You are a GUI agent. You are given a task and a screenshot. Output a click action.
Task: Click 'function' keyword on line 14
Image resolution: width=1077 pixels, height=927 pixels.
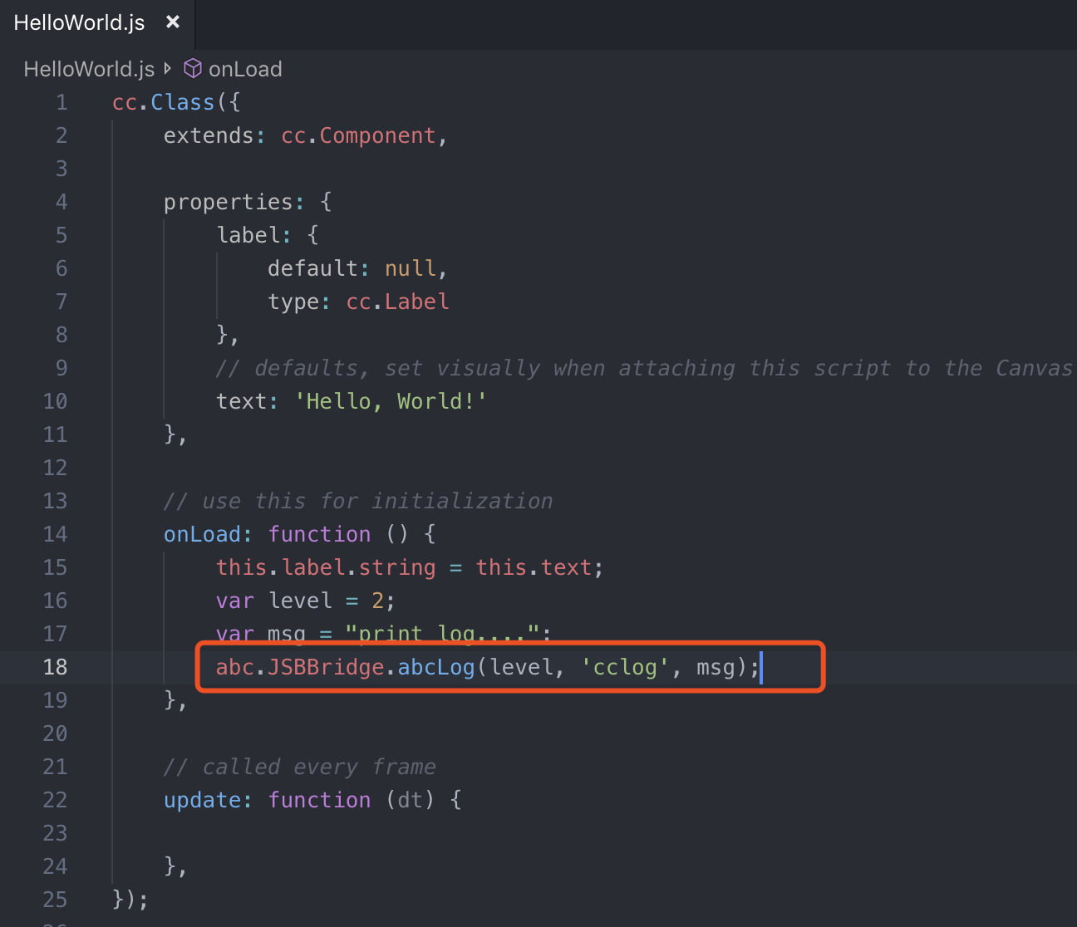320,534
